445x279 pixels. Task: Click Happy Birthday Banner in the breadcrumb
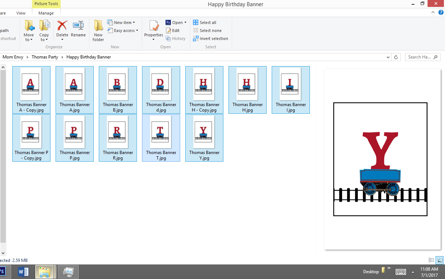click(89, 57)
